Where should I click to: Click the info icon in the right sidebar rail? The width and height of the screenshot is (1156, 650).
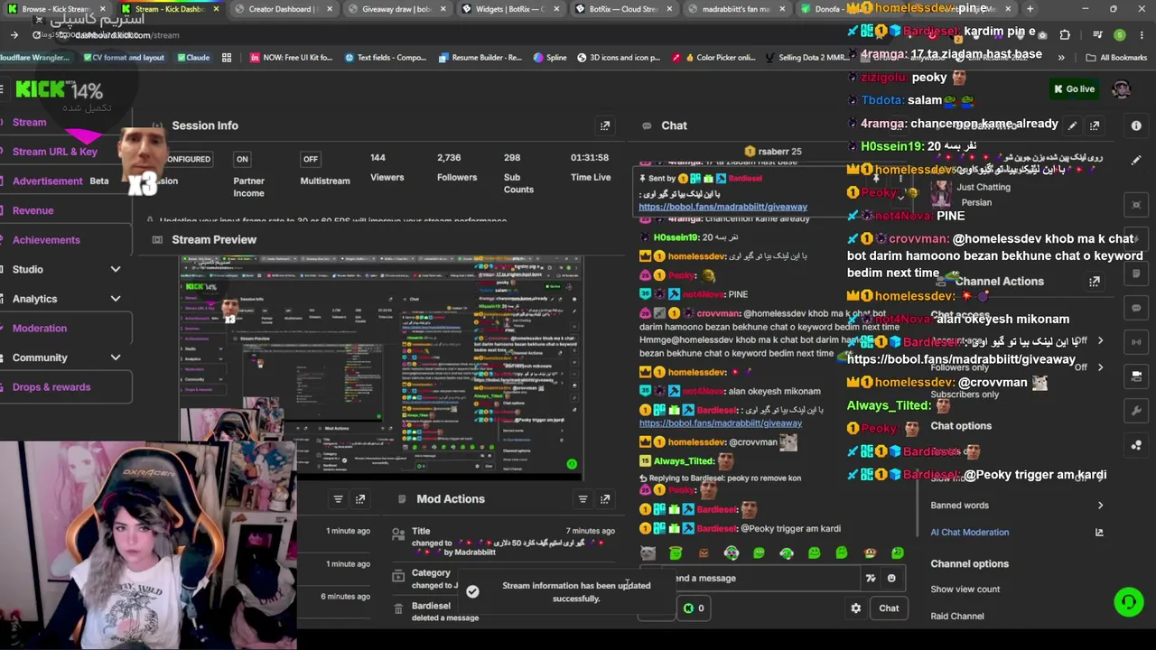1136,125
